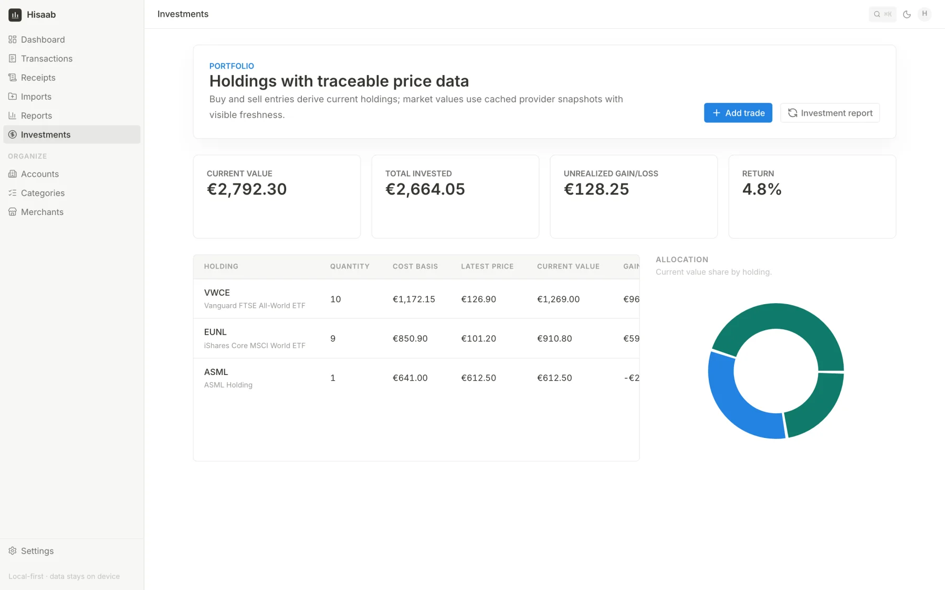Navigate to Imports
This screenshot has height=590, width=945.
coord(72,96)
